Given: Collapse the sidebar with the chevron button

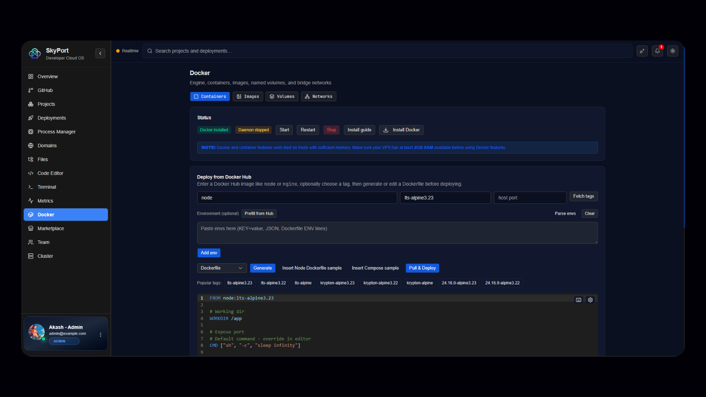Looking at the screenshot, I should (x=100, y=53).
